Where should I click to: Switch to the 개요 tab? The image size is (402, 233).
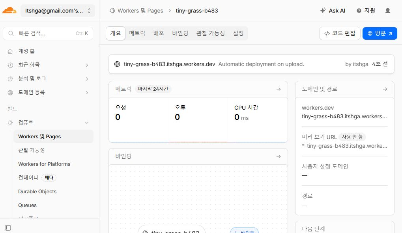(115, 33)
